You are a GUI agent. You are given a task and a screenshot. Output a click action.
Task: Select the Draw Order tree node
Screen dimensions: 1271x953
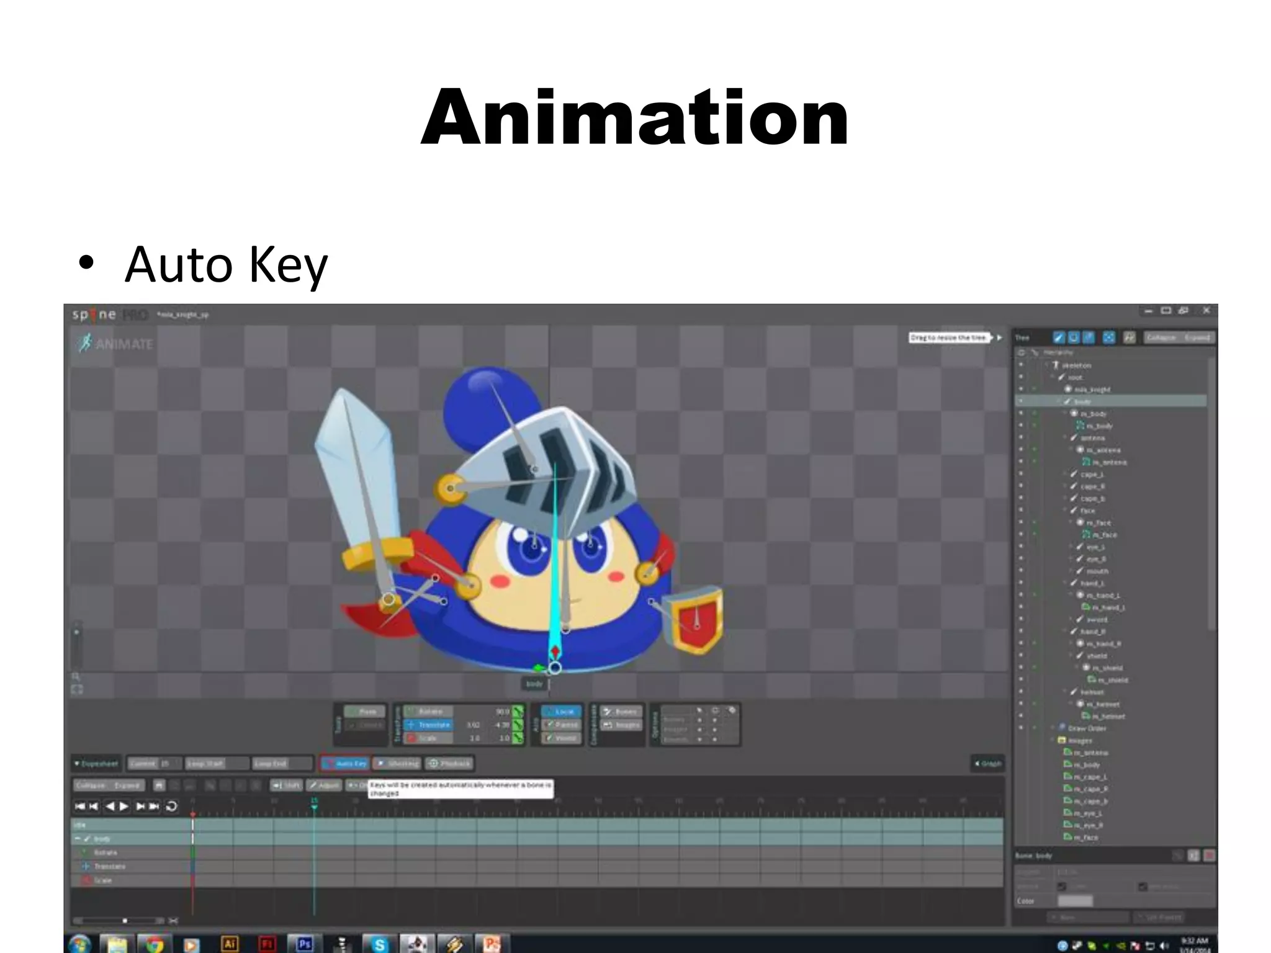[x=1086, y=728]
